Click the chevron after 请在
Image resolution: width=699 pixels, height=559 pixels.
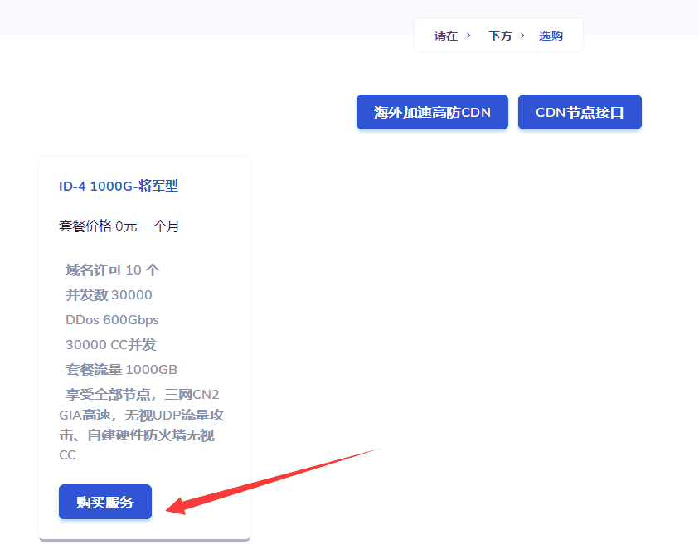point(470,36)
